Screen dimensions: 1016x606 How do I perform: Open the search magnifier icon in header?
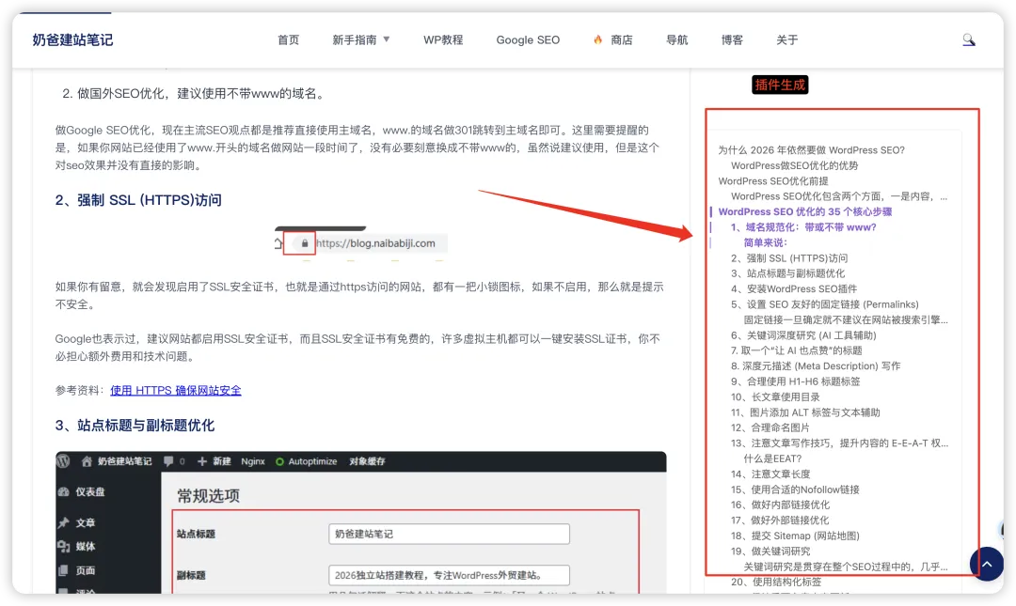969,40
